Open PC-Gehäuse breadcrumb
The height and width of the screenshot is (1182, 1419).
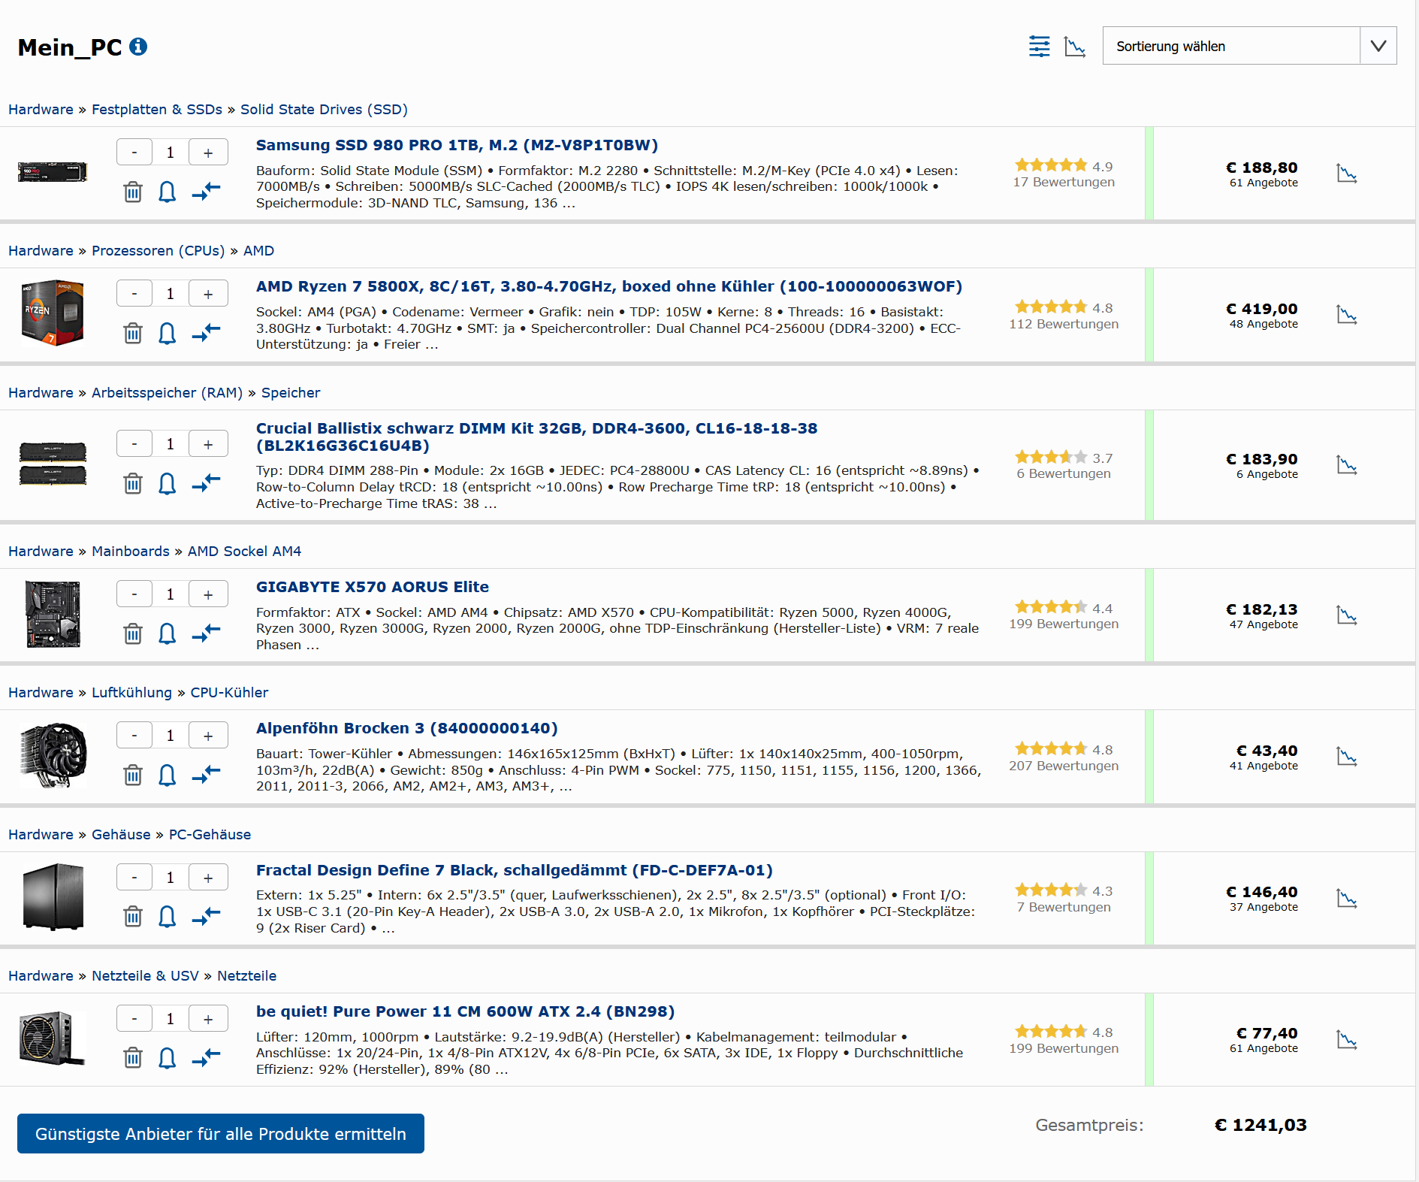pyautogui.click(x=210, y=834)
